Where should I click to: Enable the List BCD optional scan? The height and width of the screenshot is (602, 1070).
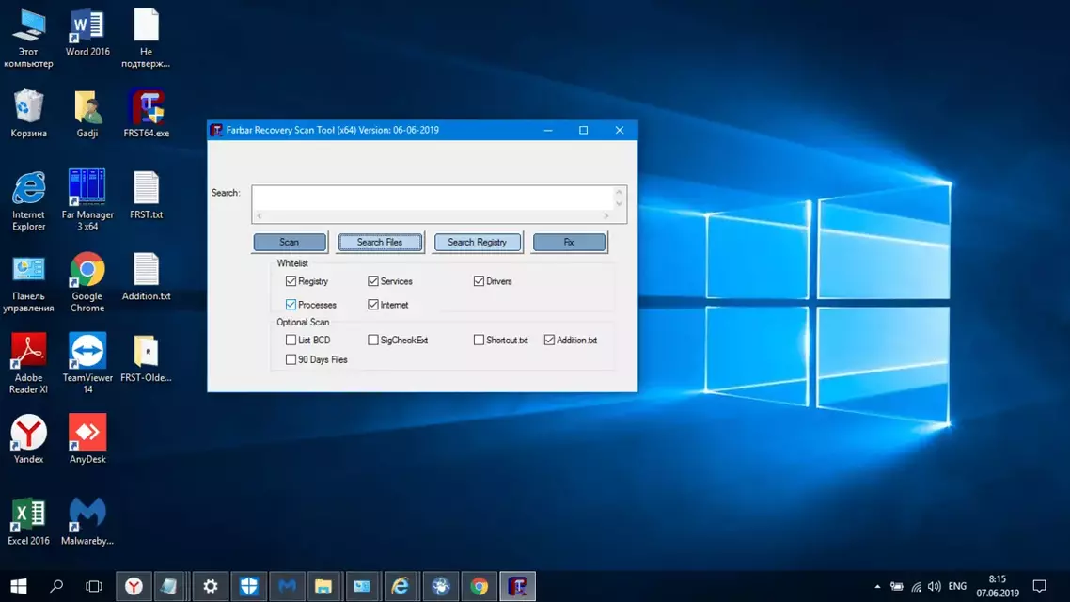[291, 340]
